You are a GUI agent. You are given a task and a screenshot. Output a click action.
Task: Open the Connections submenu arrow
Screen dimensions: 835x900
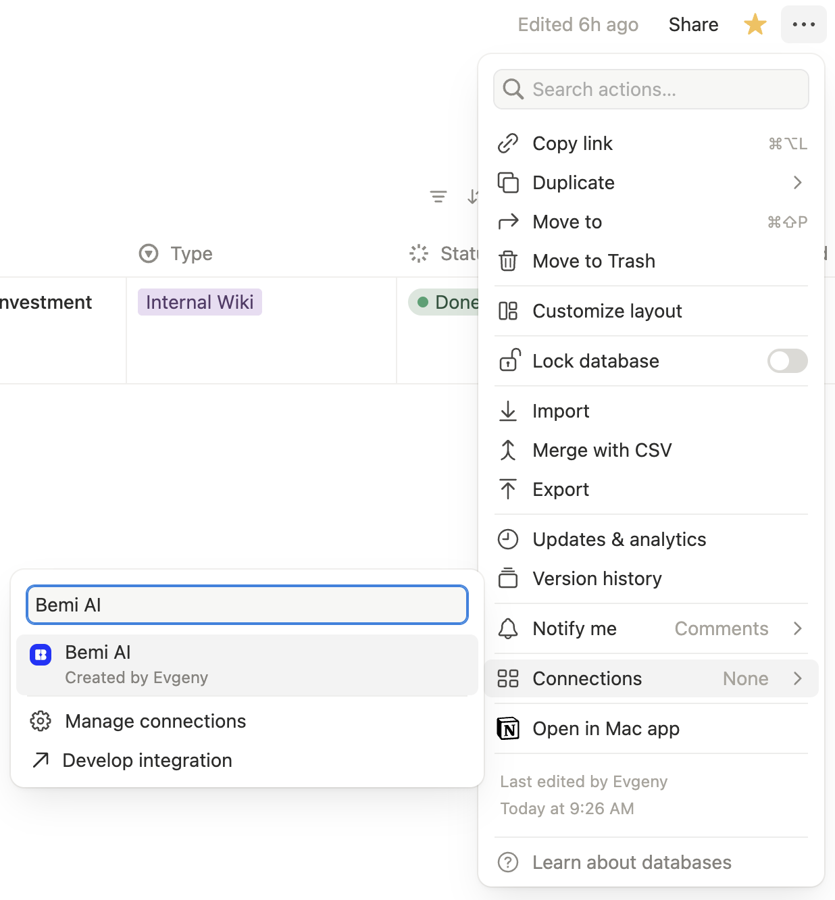[797, 678]
